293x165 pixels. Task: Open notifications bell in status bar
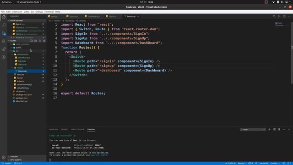pos(288,163)
